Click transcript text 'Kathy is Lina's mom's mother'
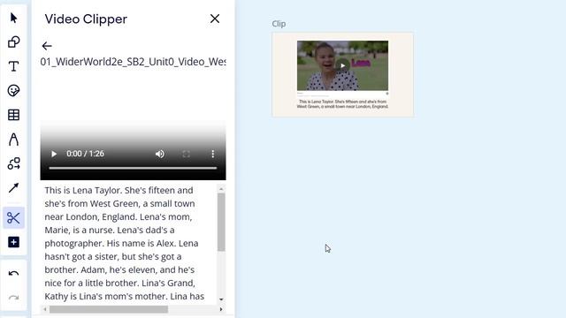 [x=106, y=297]
